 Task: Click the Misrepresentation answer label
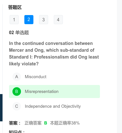point(42,92)
